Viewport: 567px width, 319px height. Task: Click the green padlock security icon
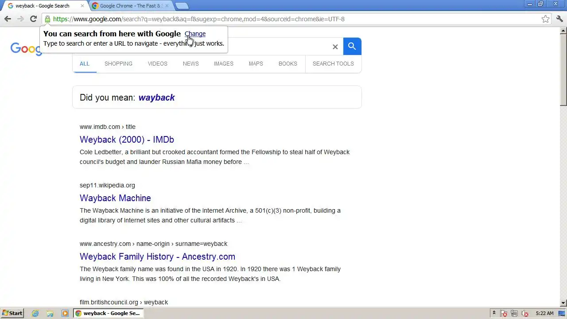point(47,19)
